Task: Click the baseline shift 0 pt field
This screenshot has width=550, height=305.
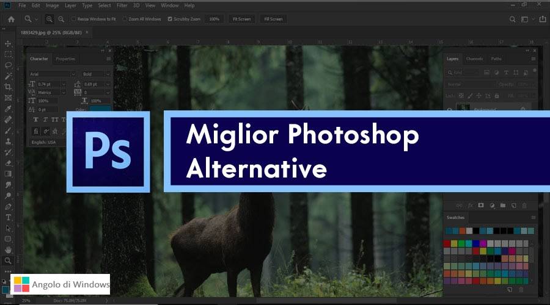Action: tap(48, 110)
